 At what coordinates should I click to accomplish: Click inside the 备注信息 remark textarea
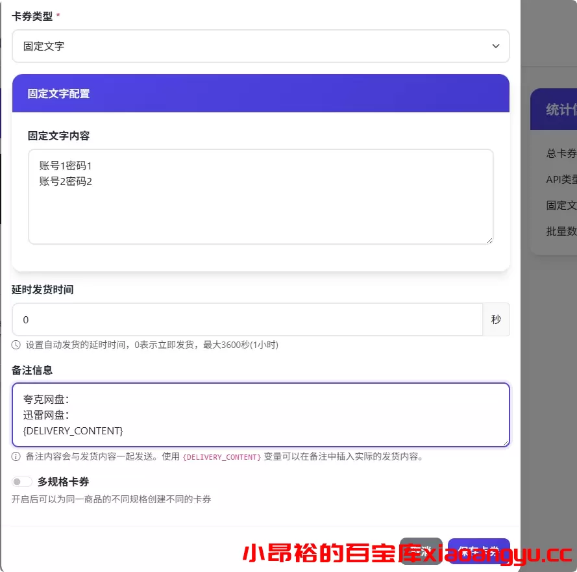coord(260,414)
